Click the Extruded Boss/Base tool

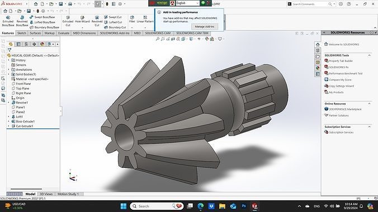point(8,21)
